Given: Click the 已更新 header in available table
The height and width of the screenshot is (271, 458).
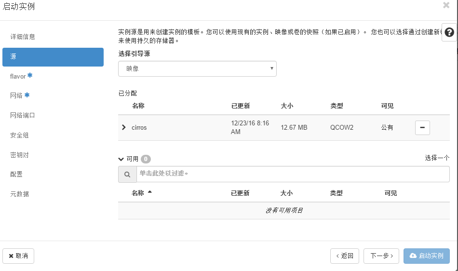Looking at the screenshot, I should click(x=240, y=193).
